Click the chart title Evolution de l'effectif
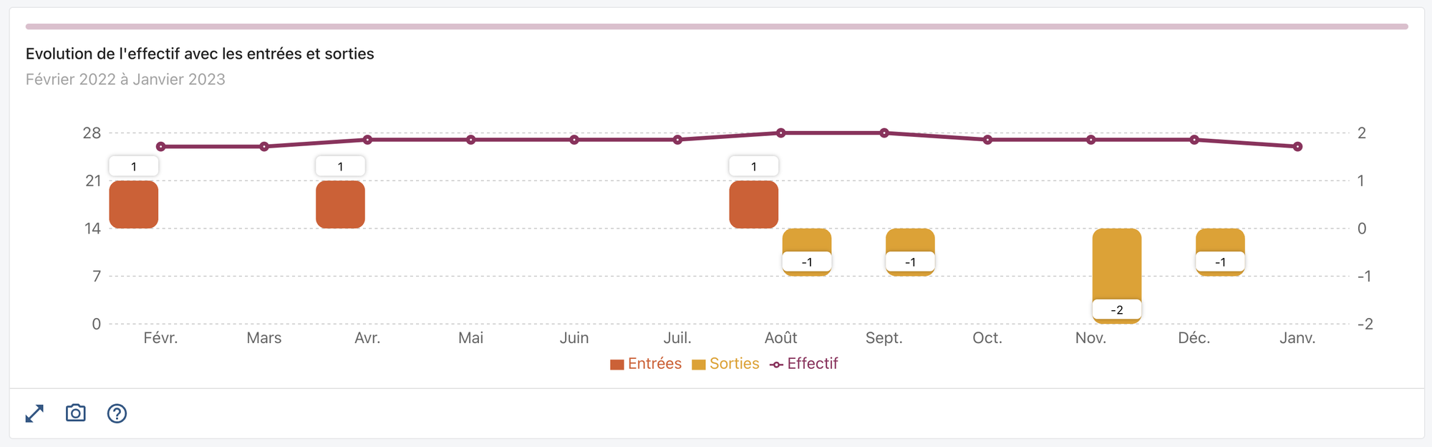 (199, 52)
